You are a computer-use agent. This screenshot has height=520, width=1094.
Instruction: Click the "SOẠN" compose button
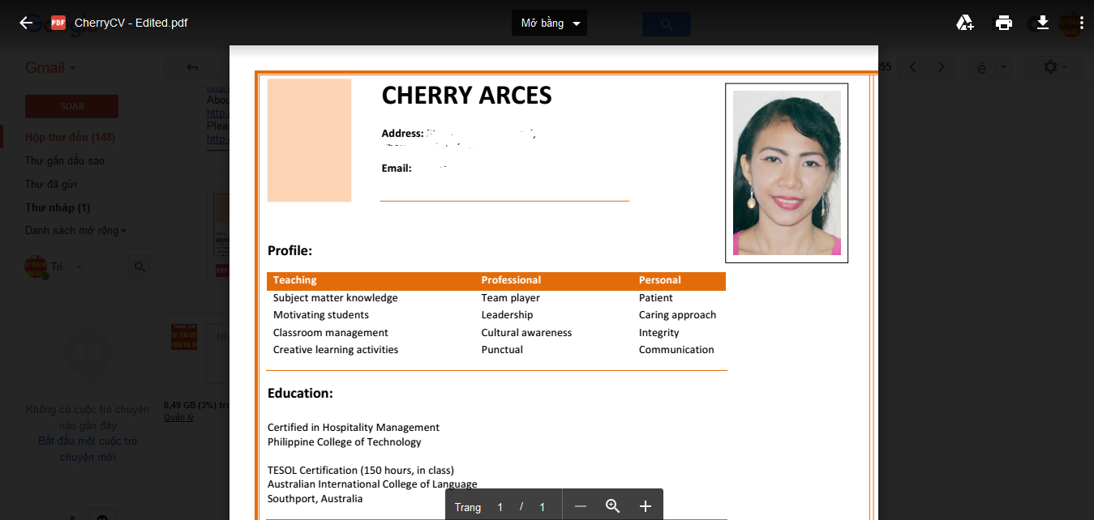click(71, 106)
